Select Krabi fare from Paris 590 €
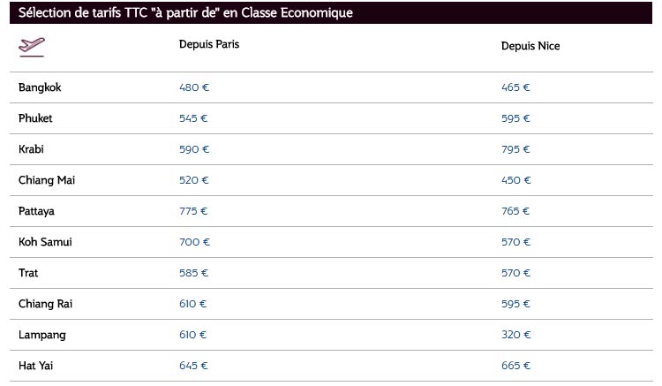Image resolution: width=662 pixels, height=386 pixels. tap(194, 149)
